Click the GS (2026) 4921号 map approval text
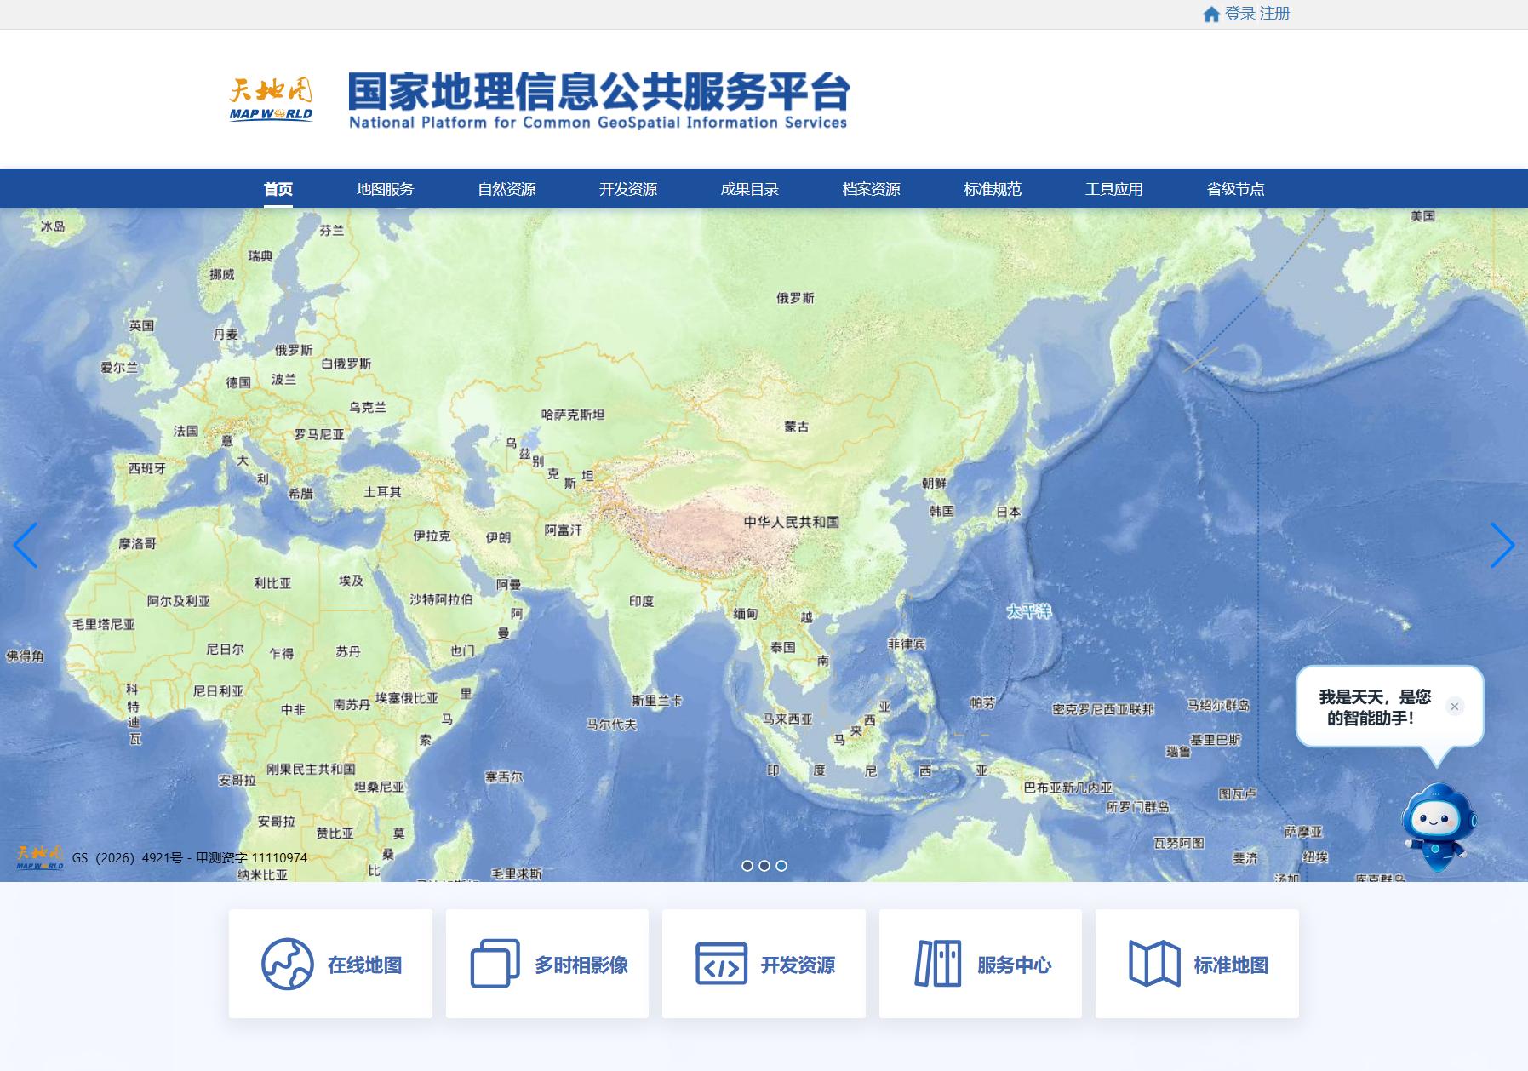 pyautogui.click(x=128, y=858)
